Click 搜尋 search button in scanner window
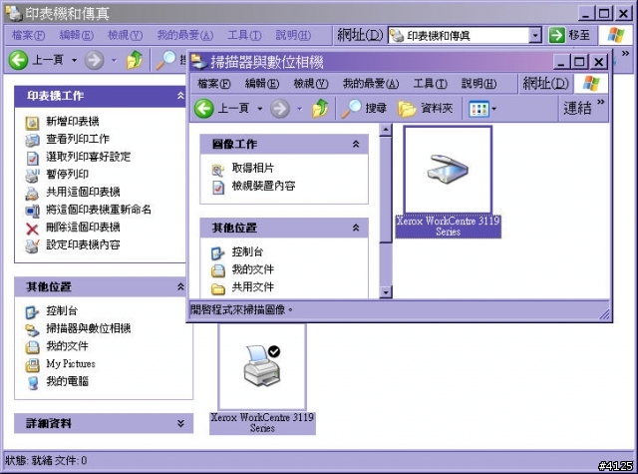The height and width of the screenshot is (474, 638). click(364, 109)
